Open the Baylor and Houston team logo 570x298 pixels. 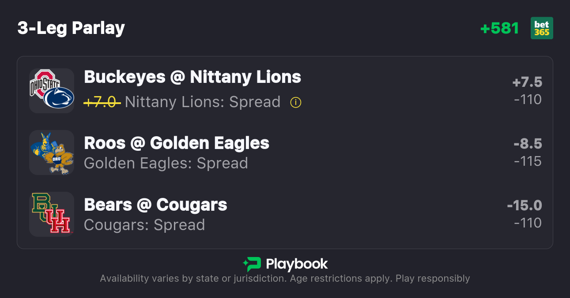pyautogui.click(x=52, y=214)
